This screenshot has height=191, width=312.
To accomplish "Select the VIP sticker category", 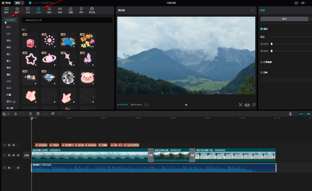I will (8, 34).
